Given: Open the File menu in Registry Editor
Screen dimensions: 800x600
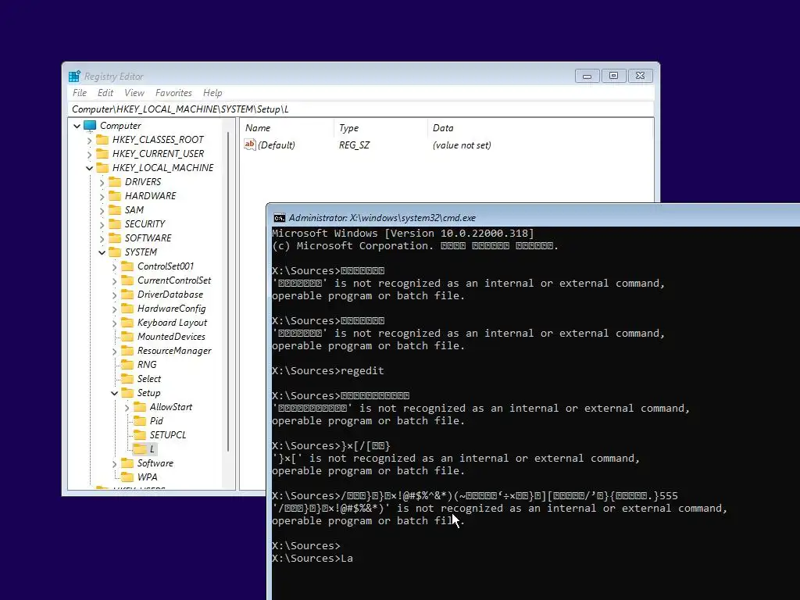Looking at the screenshot, I should [x=79, y=93].
